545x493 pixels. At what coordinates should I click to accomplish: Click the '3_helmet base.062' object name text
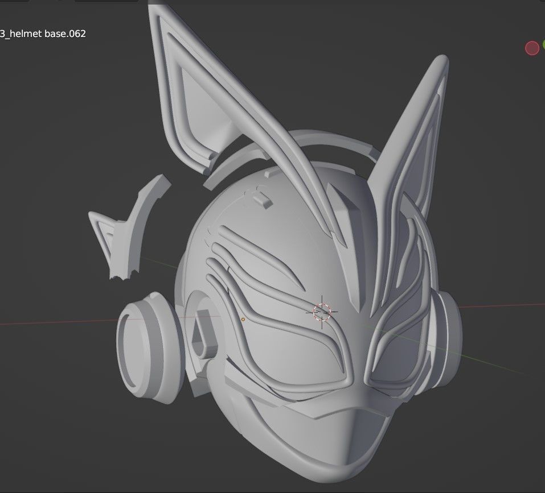tap(43, 34)
